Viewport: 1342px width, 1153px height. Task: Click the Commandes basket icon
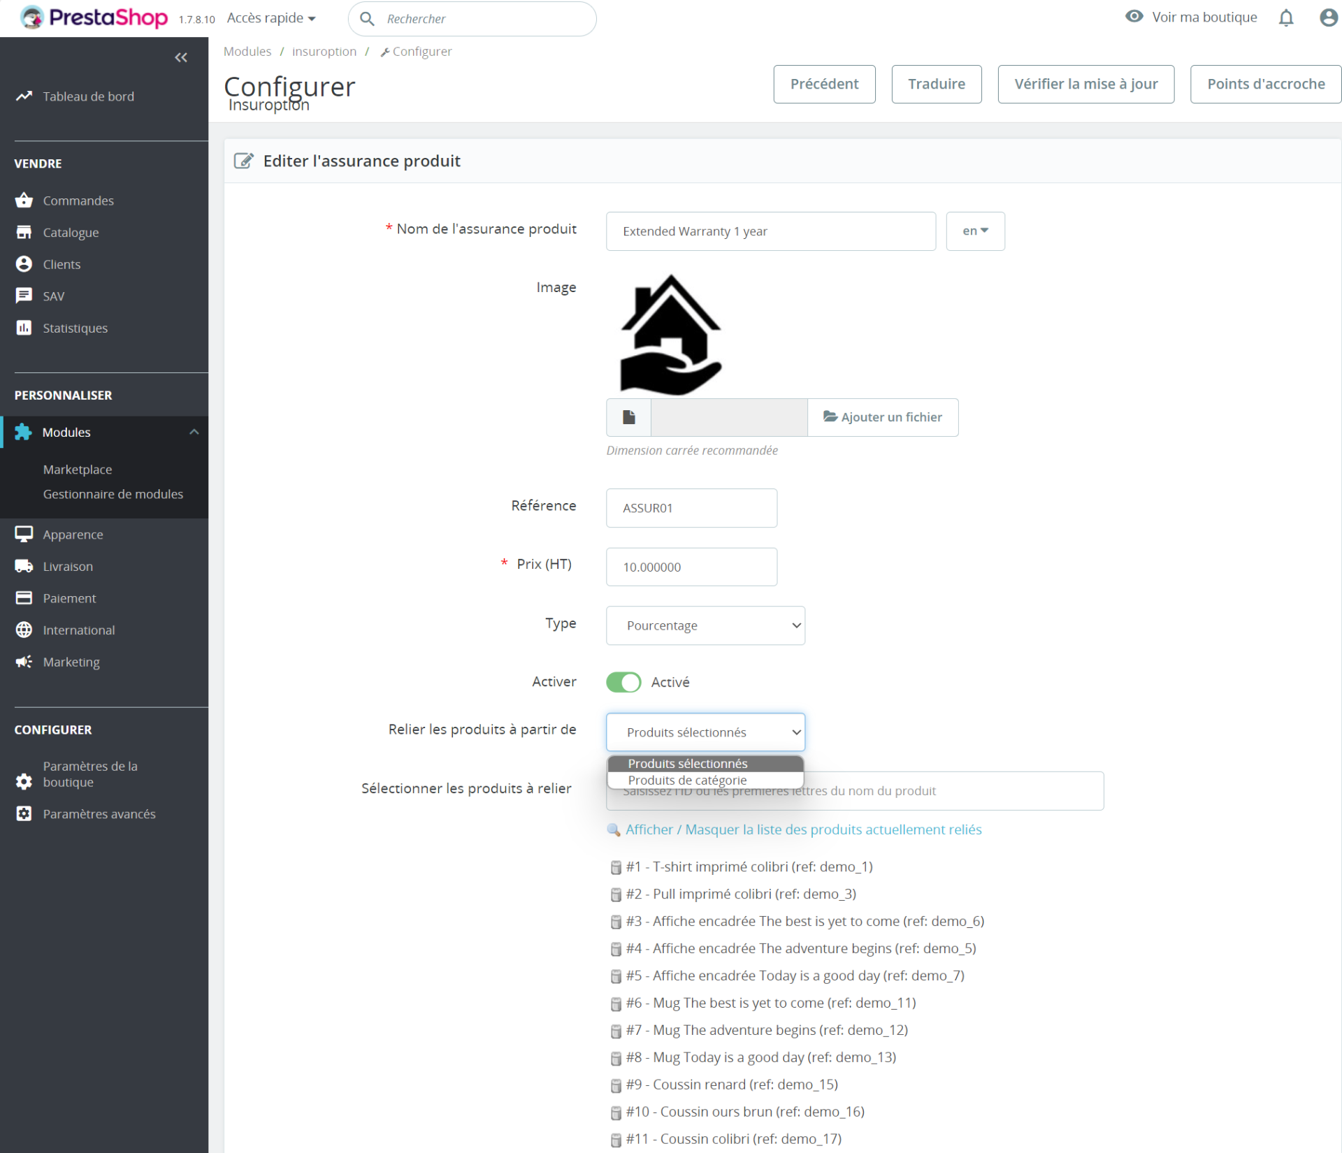[x=24, y=201]
